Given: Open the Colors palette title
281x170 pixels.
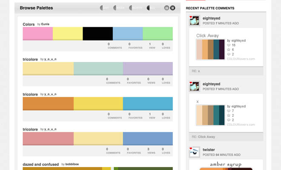Looking at the screenshot, I should (29, 24).
